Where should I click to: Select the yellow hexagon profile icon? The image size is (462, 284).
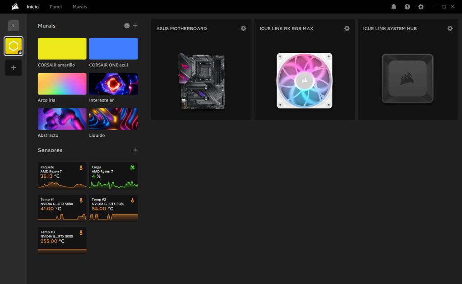coord(13,46)
